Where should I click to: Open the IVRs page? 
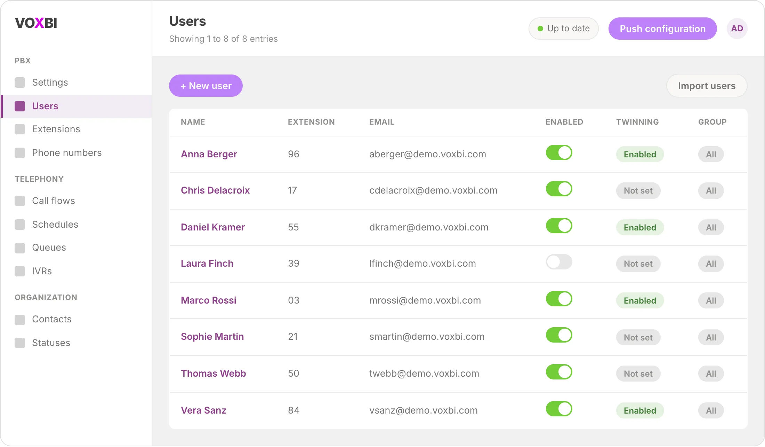pos(76,271)
